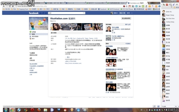Screen dimensions: 179x112
Task: Open chat with Que Sera Sera
Action: click(x=170, y=18)
